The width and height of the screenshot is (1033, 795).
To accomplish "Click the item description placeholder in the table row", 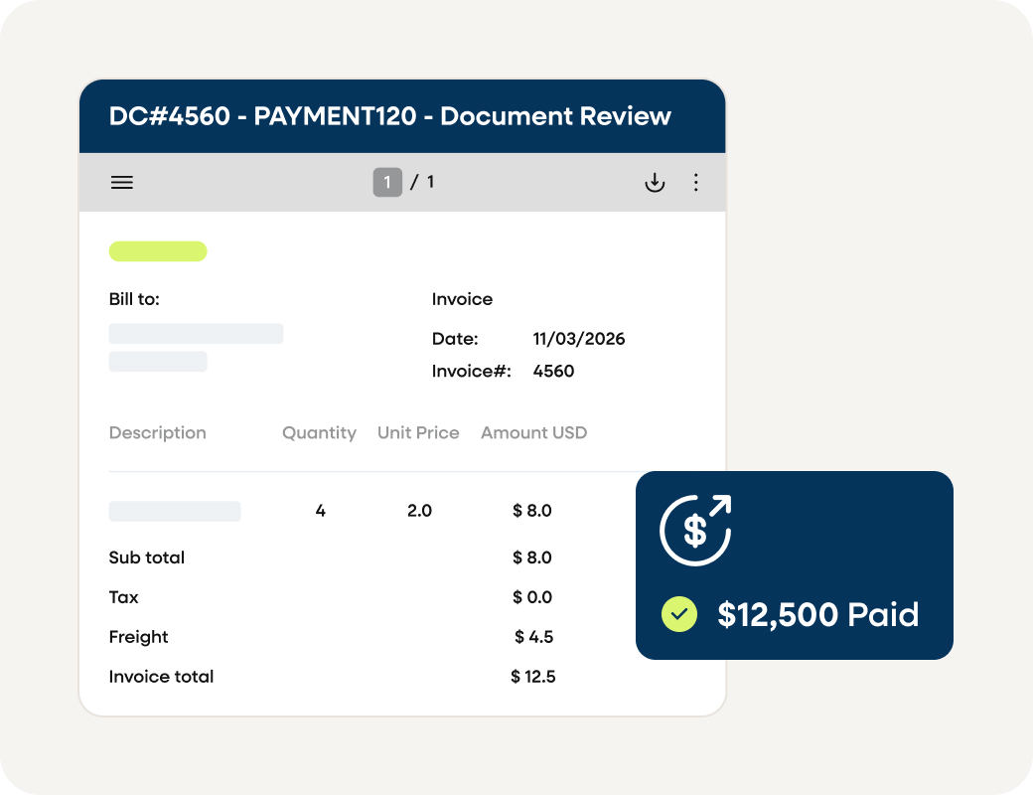I will click(175, 512).
